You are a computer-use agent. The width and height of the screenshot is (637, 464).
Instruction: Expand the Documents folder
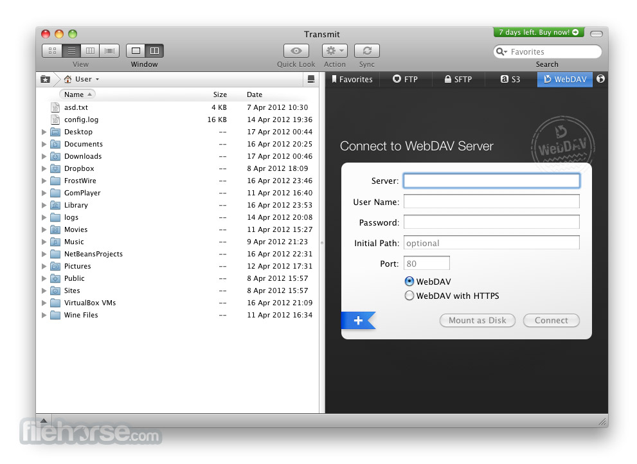click(x=44, y=144)
